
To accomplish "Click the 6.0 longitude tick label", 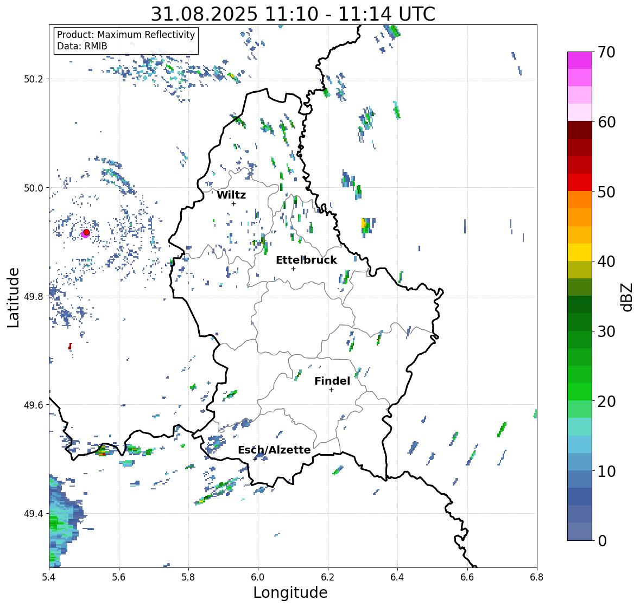I will point(258,577).
